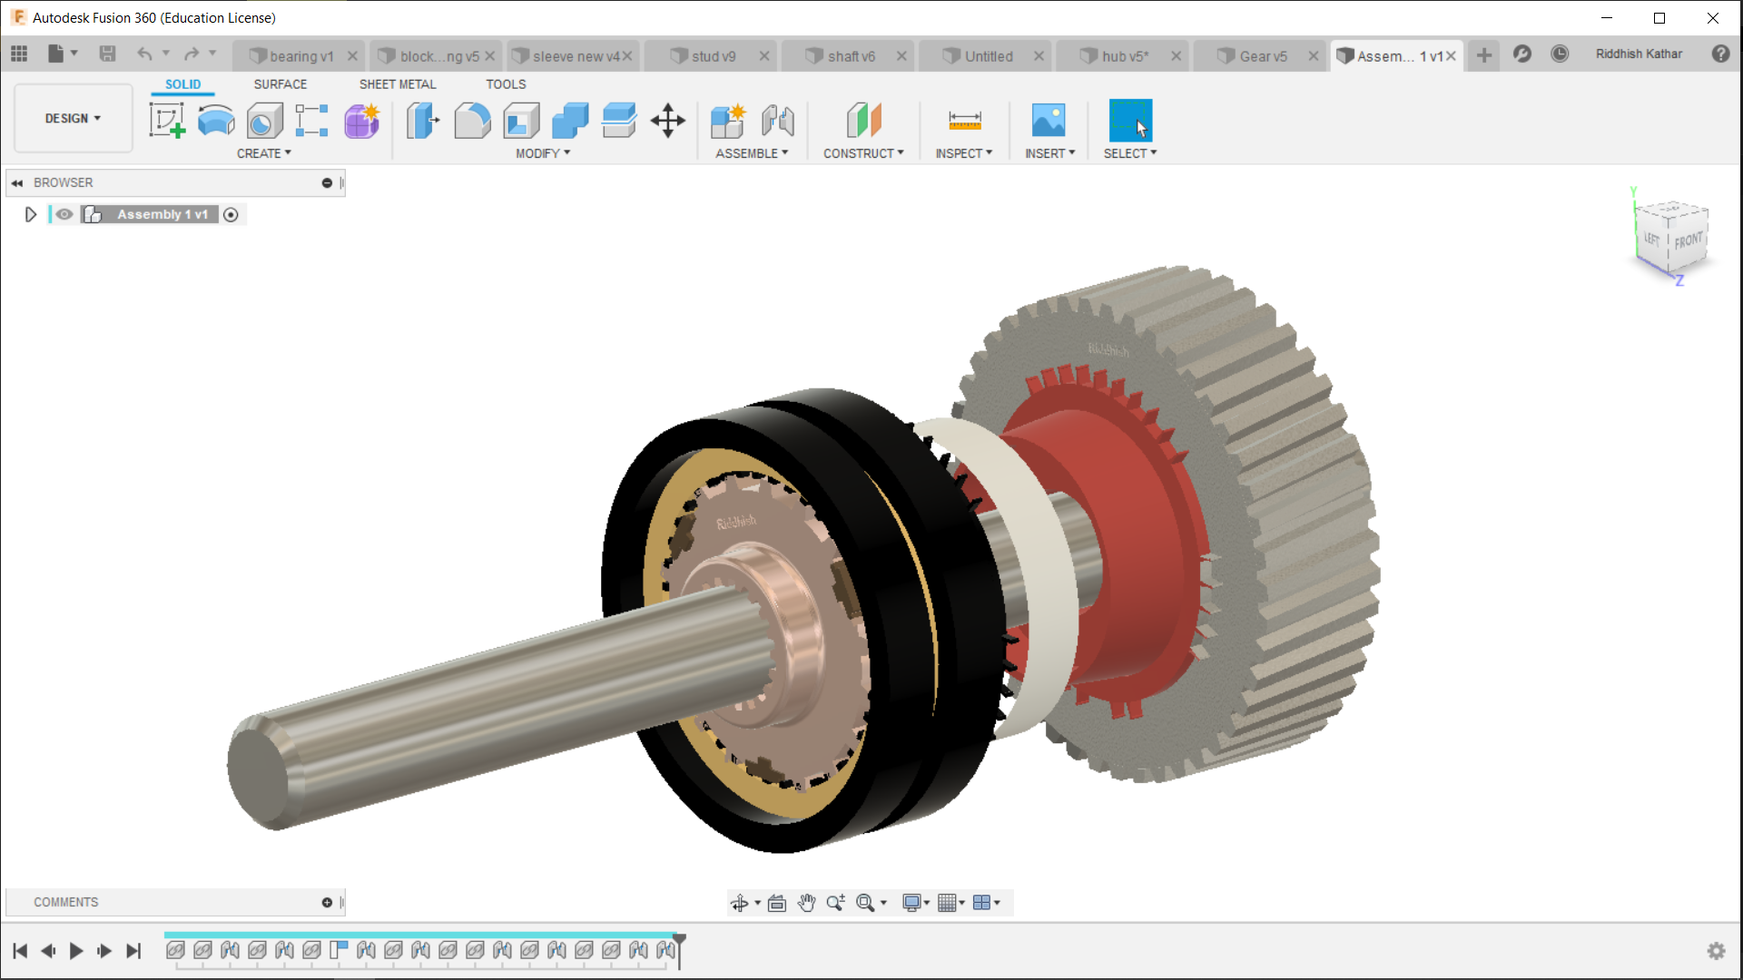Open the MODIFY dropdown menu
The image size is (1743, 980).
(x=543, y=153)
